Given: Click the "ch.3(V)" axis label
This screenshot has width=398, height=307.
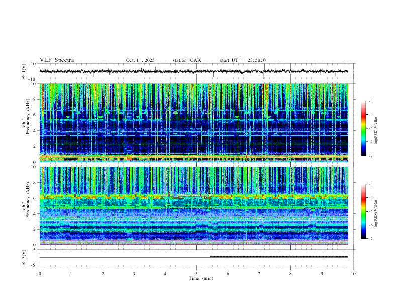Looking at the screenshot, I should [24, 257].
